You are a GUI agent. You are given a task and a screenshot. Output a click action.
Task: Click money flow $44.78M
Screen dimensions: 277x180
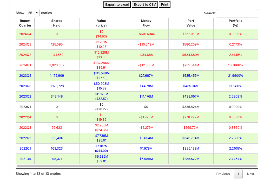point(146,86)
